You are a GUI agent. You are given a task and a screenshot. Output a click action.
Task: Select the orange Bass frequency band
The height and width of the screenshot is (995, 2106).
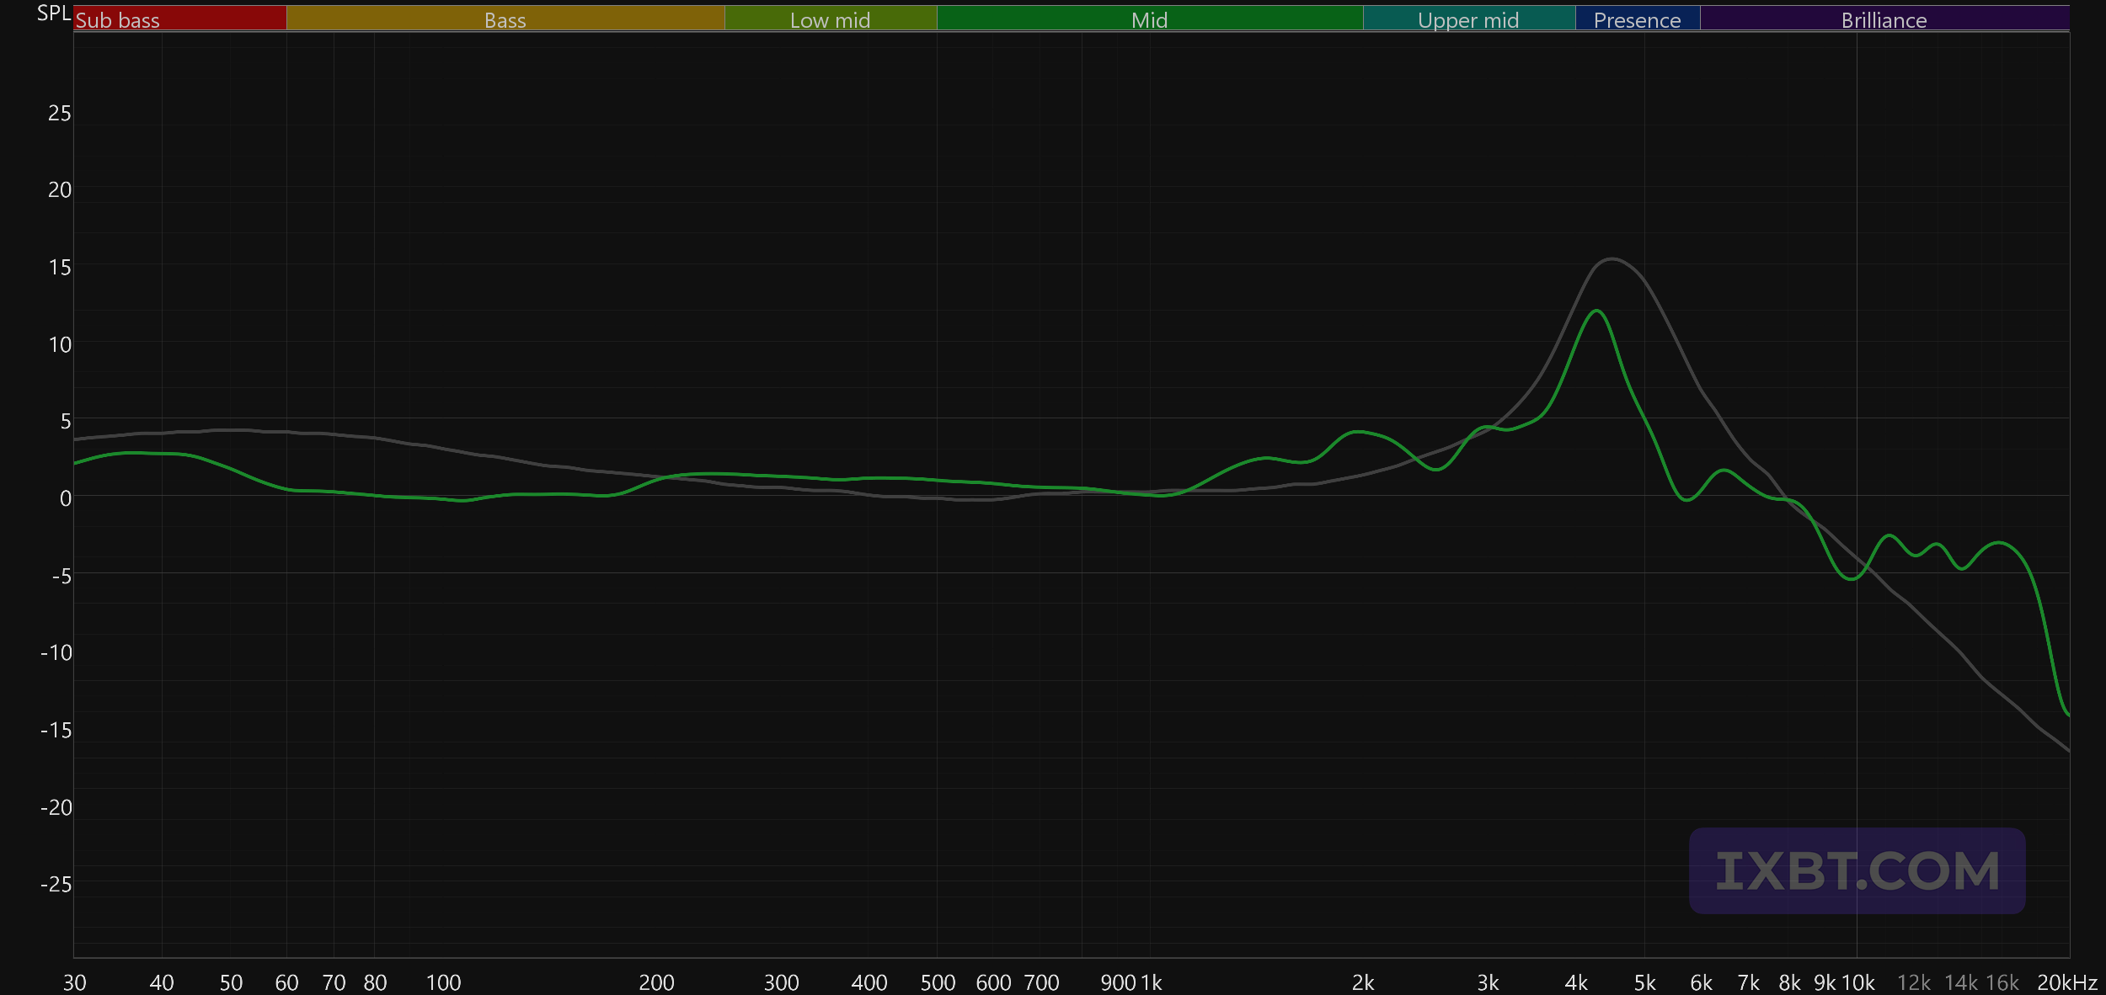[x=505, y=19]
